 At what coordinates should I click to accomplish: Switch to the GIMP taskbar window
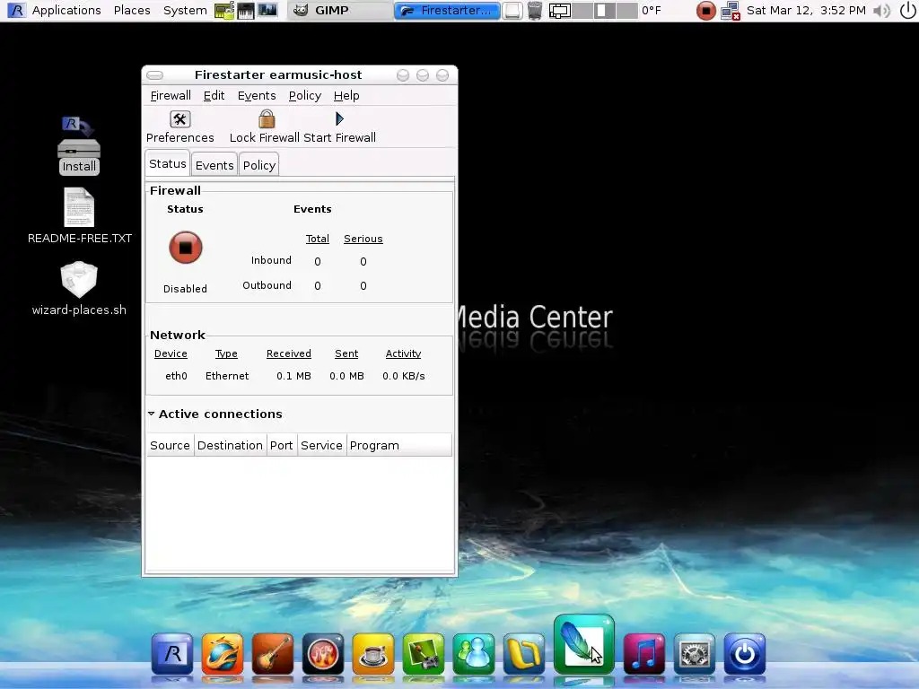tap(339, 11)
